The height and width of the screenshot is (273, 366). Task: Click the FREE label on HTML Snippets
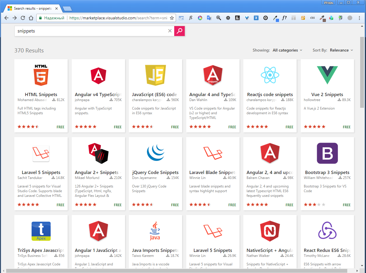pos(61,127)
